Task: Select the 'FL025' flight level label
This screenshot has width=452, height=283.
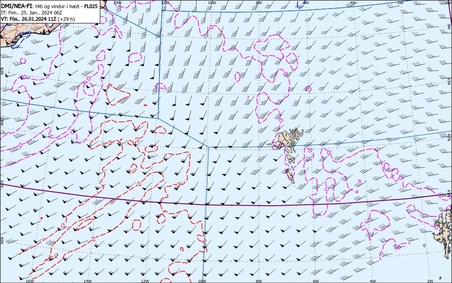Action: coord(91,6)
